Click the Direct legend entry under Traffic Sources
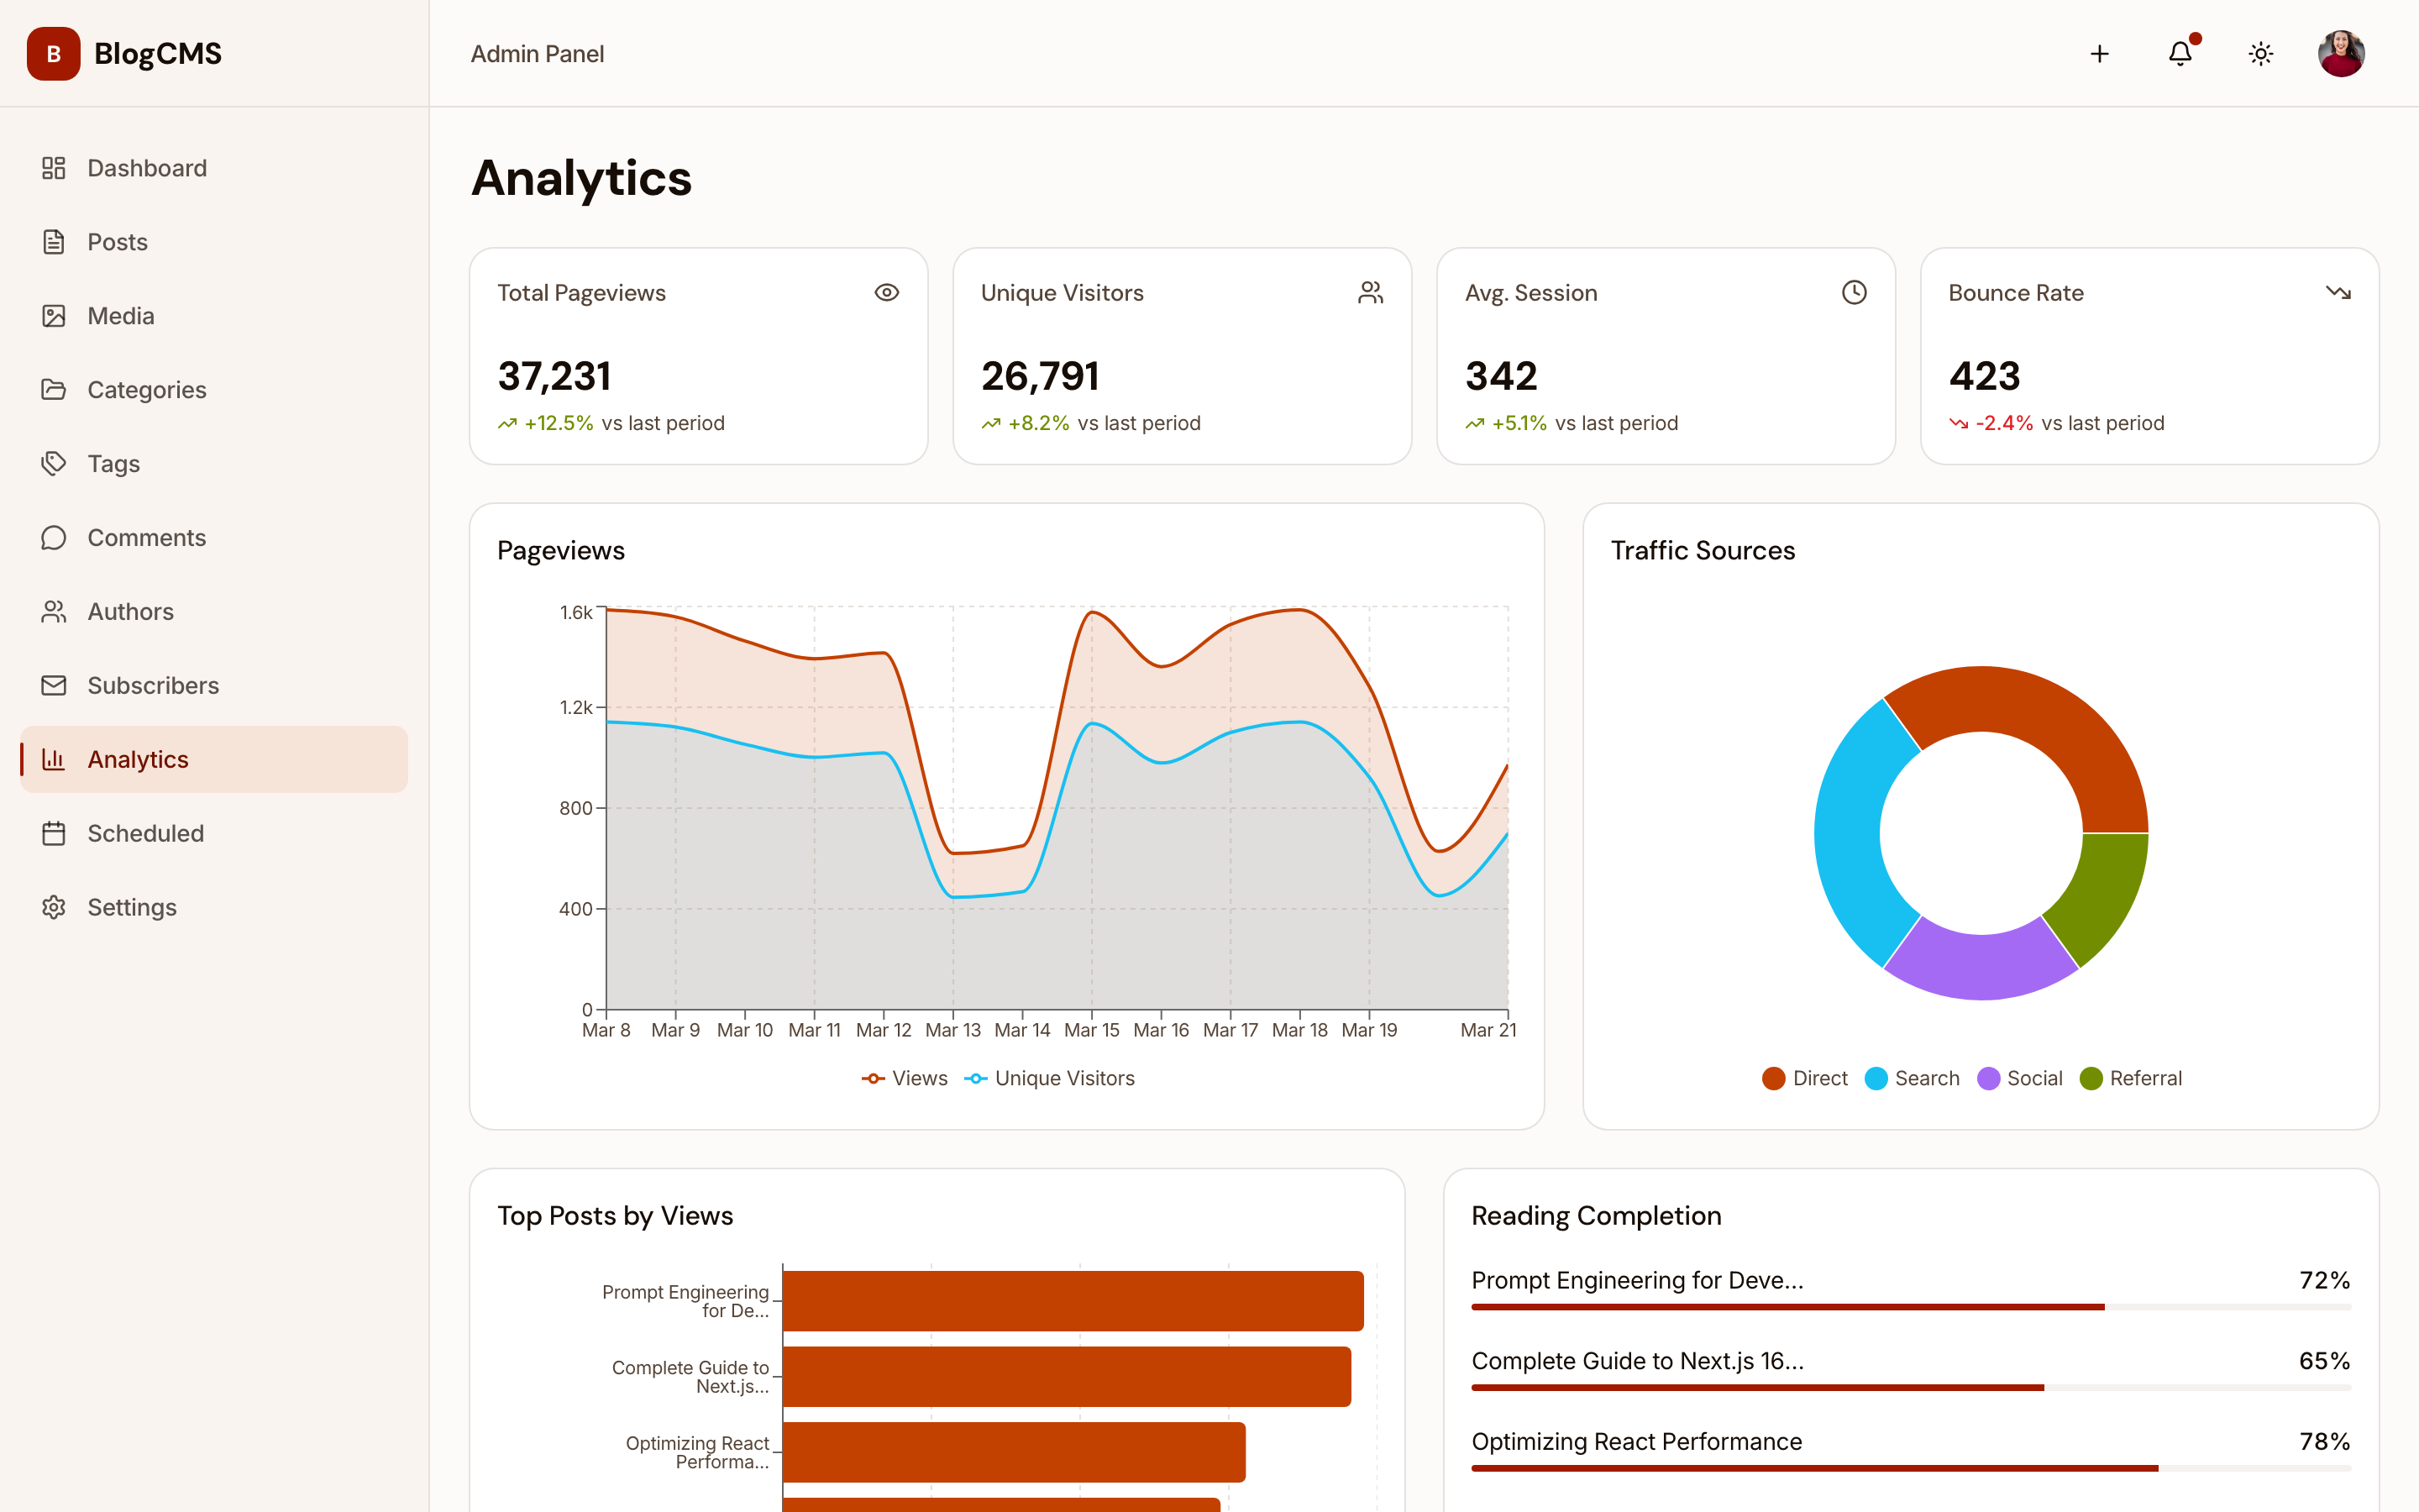This screenshot has height=1512, width=2419. point(1803,1078)
